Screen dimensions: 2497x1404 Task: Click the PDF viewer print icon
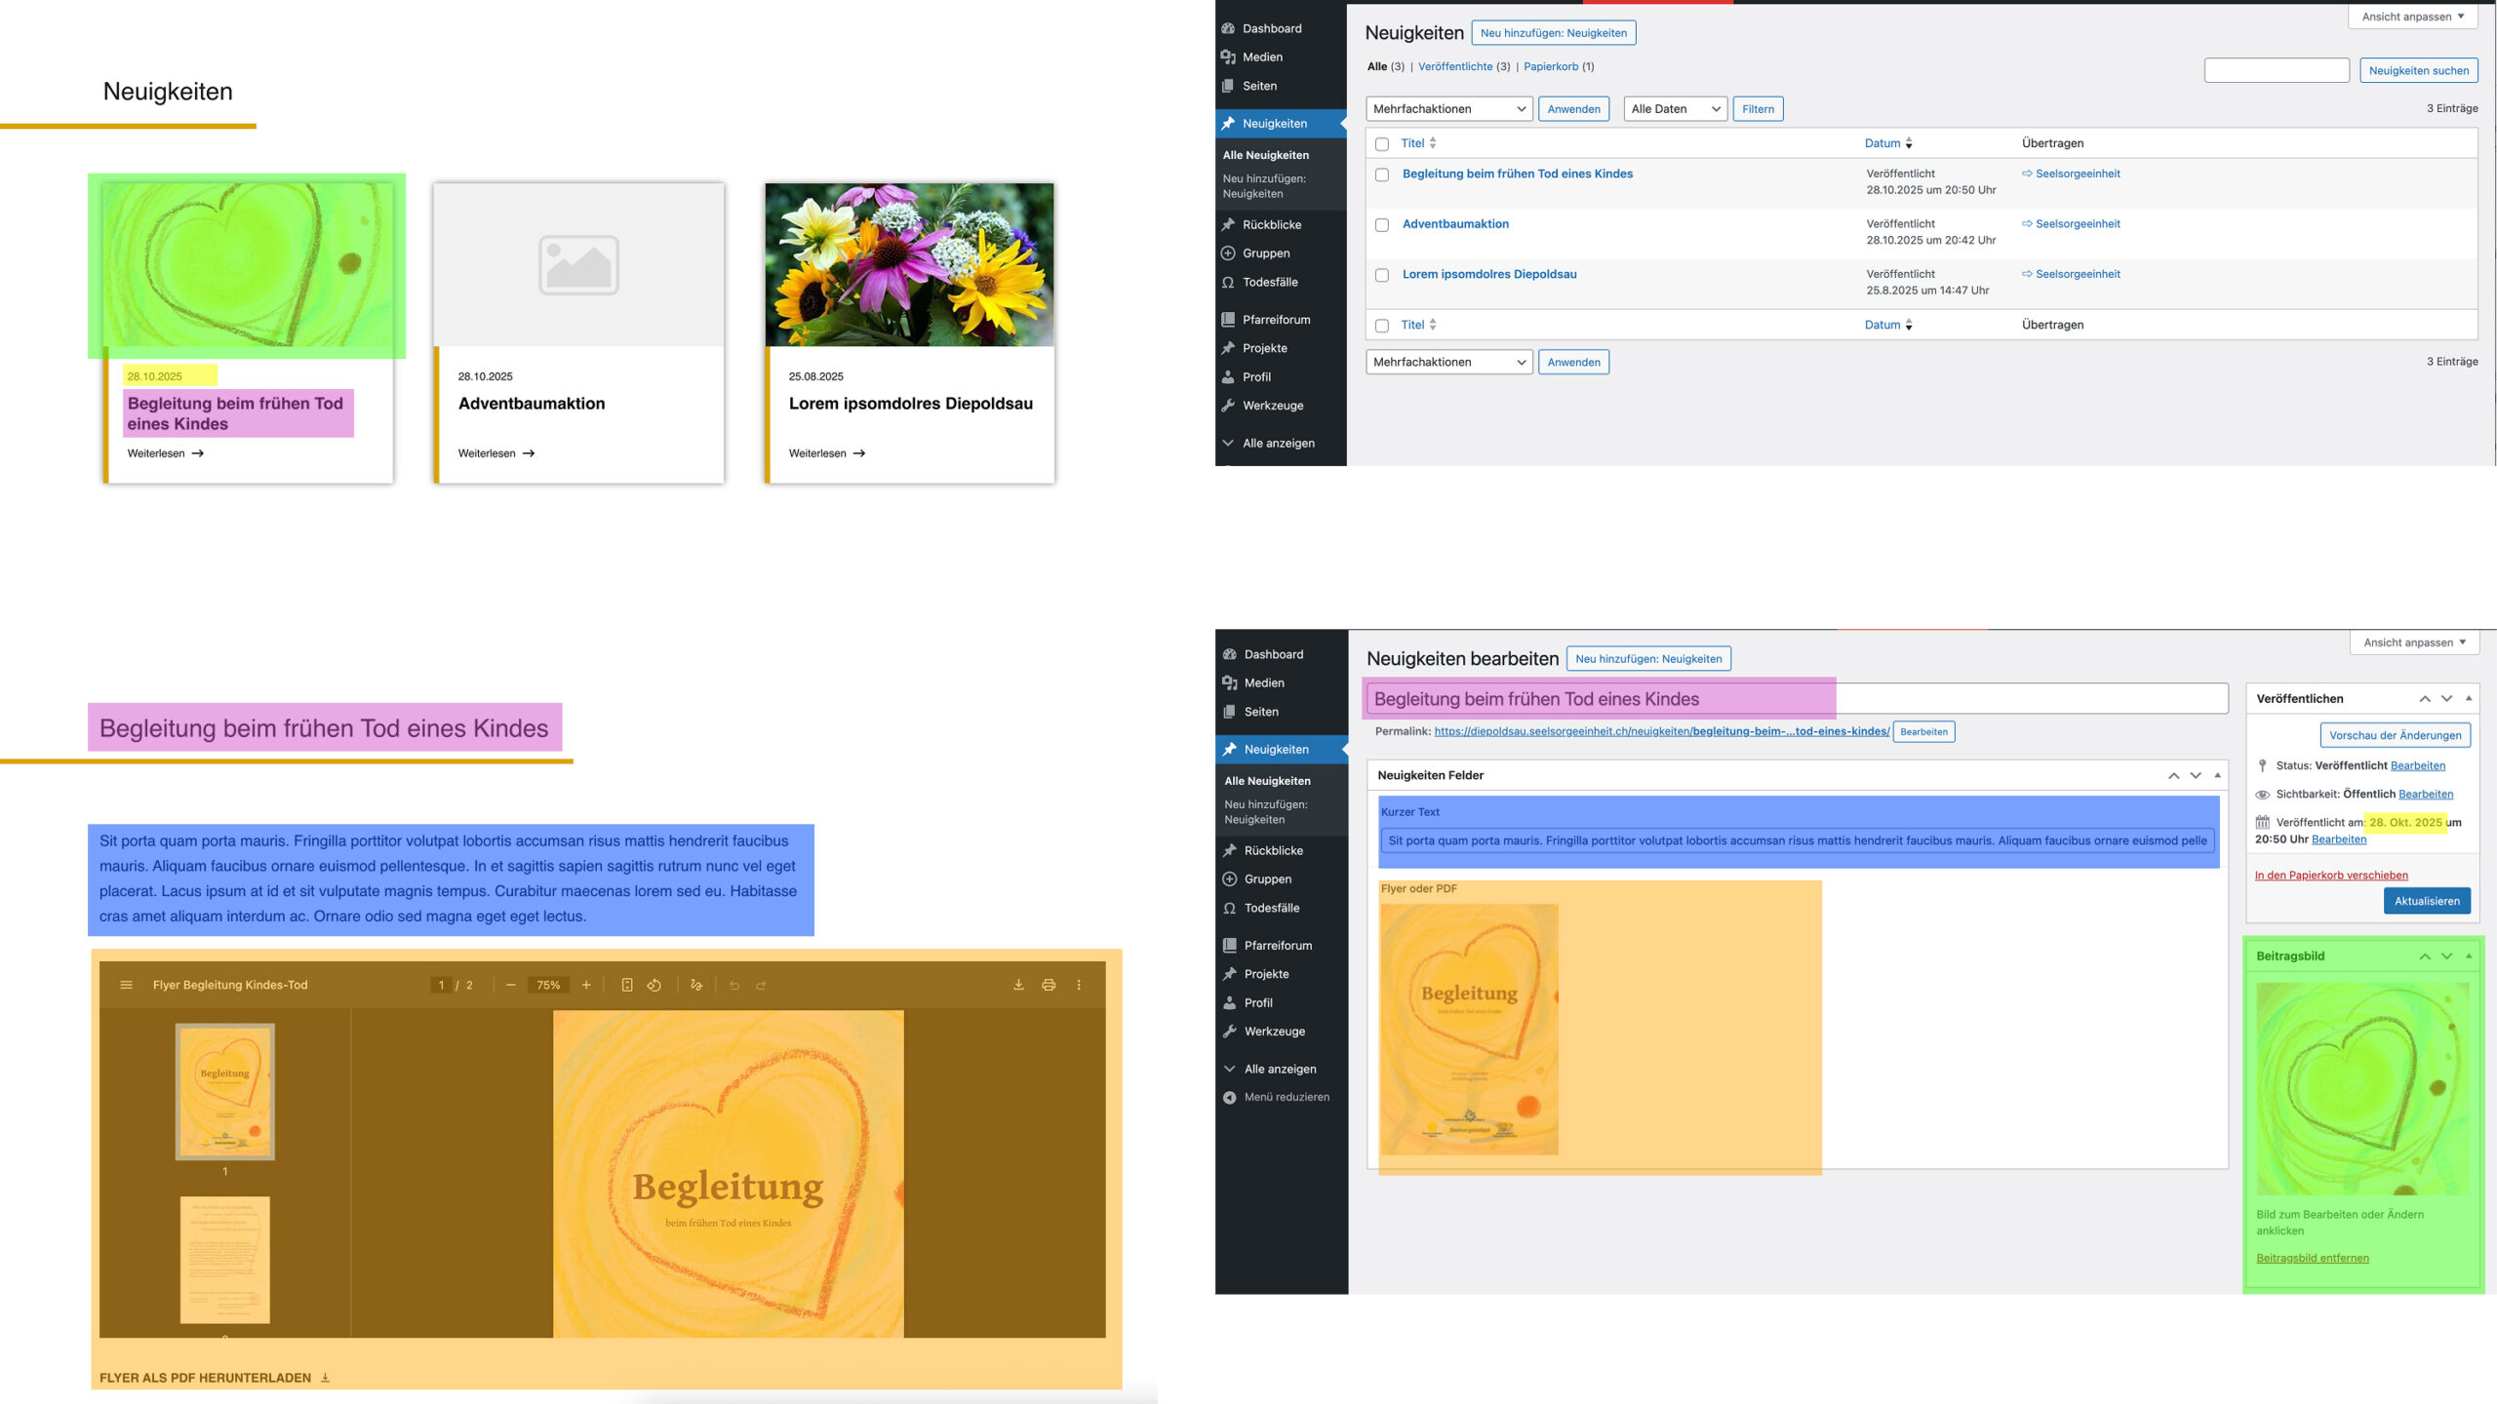pyautogui.click(x=1049, y=985)
